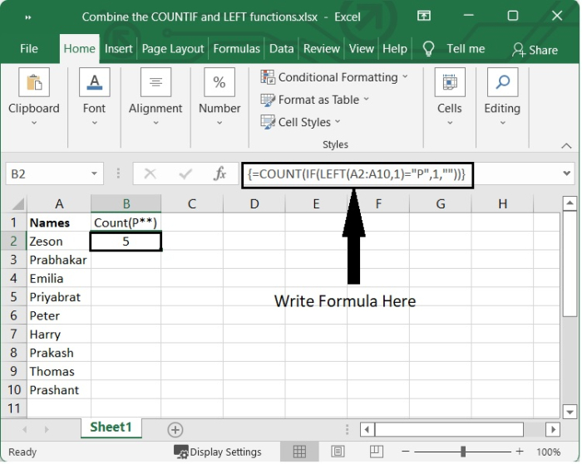Click the zoom slider handle

pos(463,452)
